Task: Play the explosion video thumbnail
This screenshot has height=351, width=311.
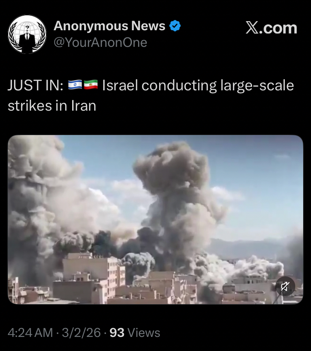Action: (x=155, y=220)
